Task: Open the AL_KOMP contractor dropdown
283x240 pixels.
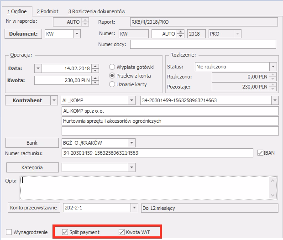Action: [x=131, y=100]
